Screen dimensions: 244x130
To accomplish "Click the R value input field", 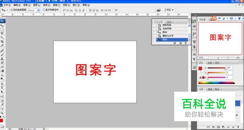I will [230, 68].
